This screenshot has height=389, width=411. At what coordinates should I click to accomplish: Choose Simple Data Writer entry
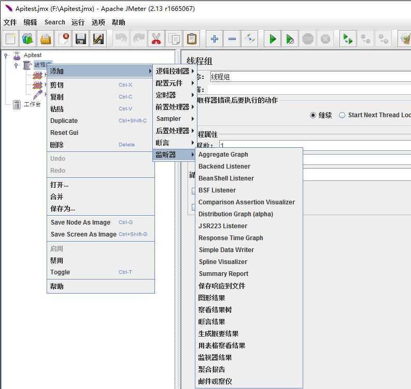tap(249, 250)
